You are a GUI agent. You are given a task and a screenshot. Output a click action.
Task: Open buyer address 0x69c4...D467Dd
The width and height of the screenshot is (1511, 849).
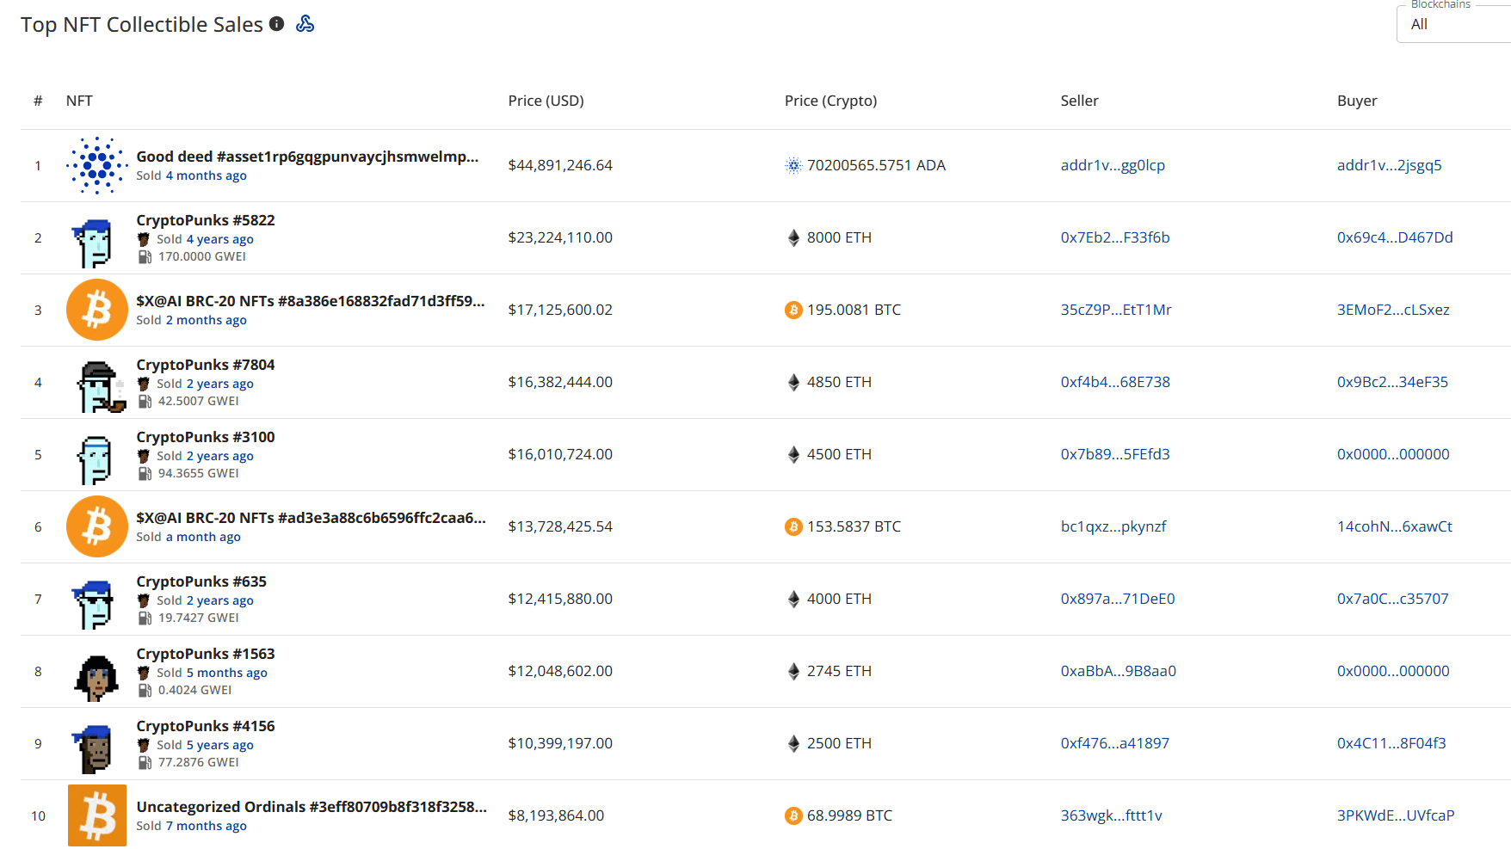[x=1394, y=237]
